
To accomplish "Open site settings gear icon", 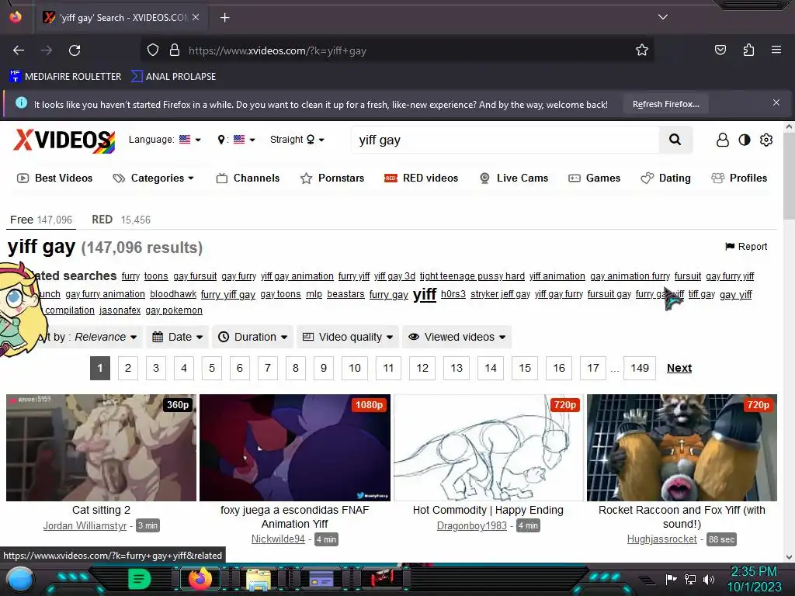I will pyautogui.click(x=766, y=140).
